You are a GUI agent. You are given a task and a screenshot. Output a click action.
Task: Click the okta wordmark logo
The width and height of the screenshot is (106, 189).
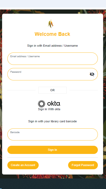[x=54, y=104]
